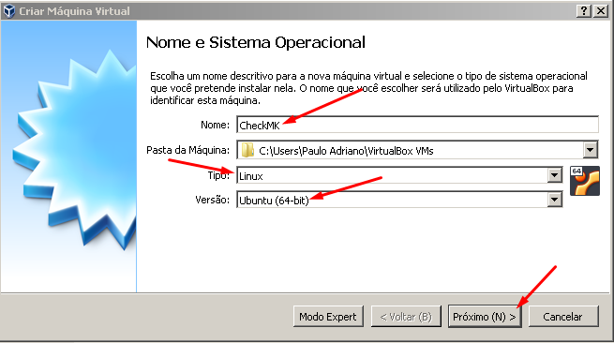Click the Nome text field containing CheckMK
This screenshot has width=614, height=343.
click(417, 125)
